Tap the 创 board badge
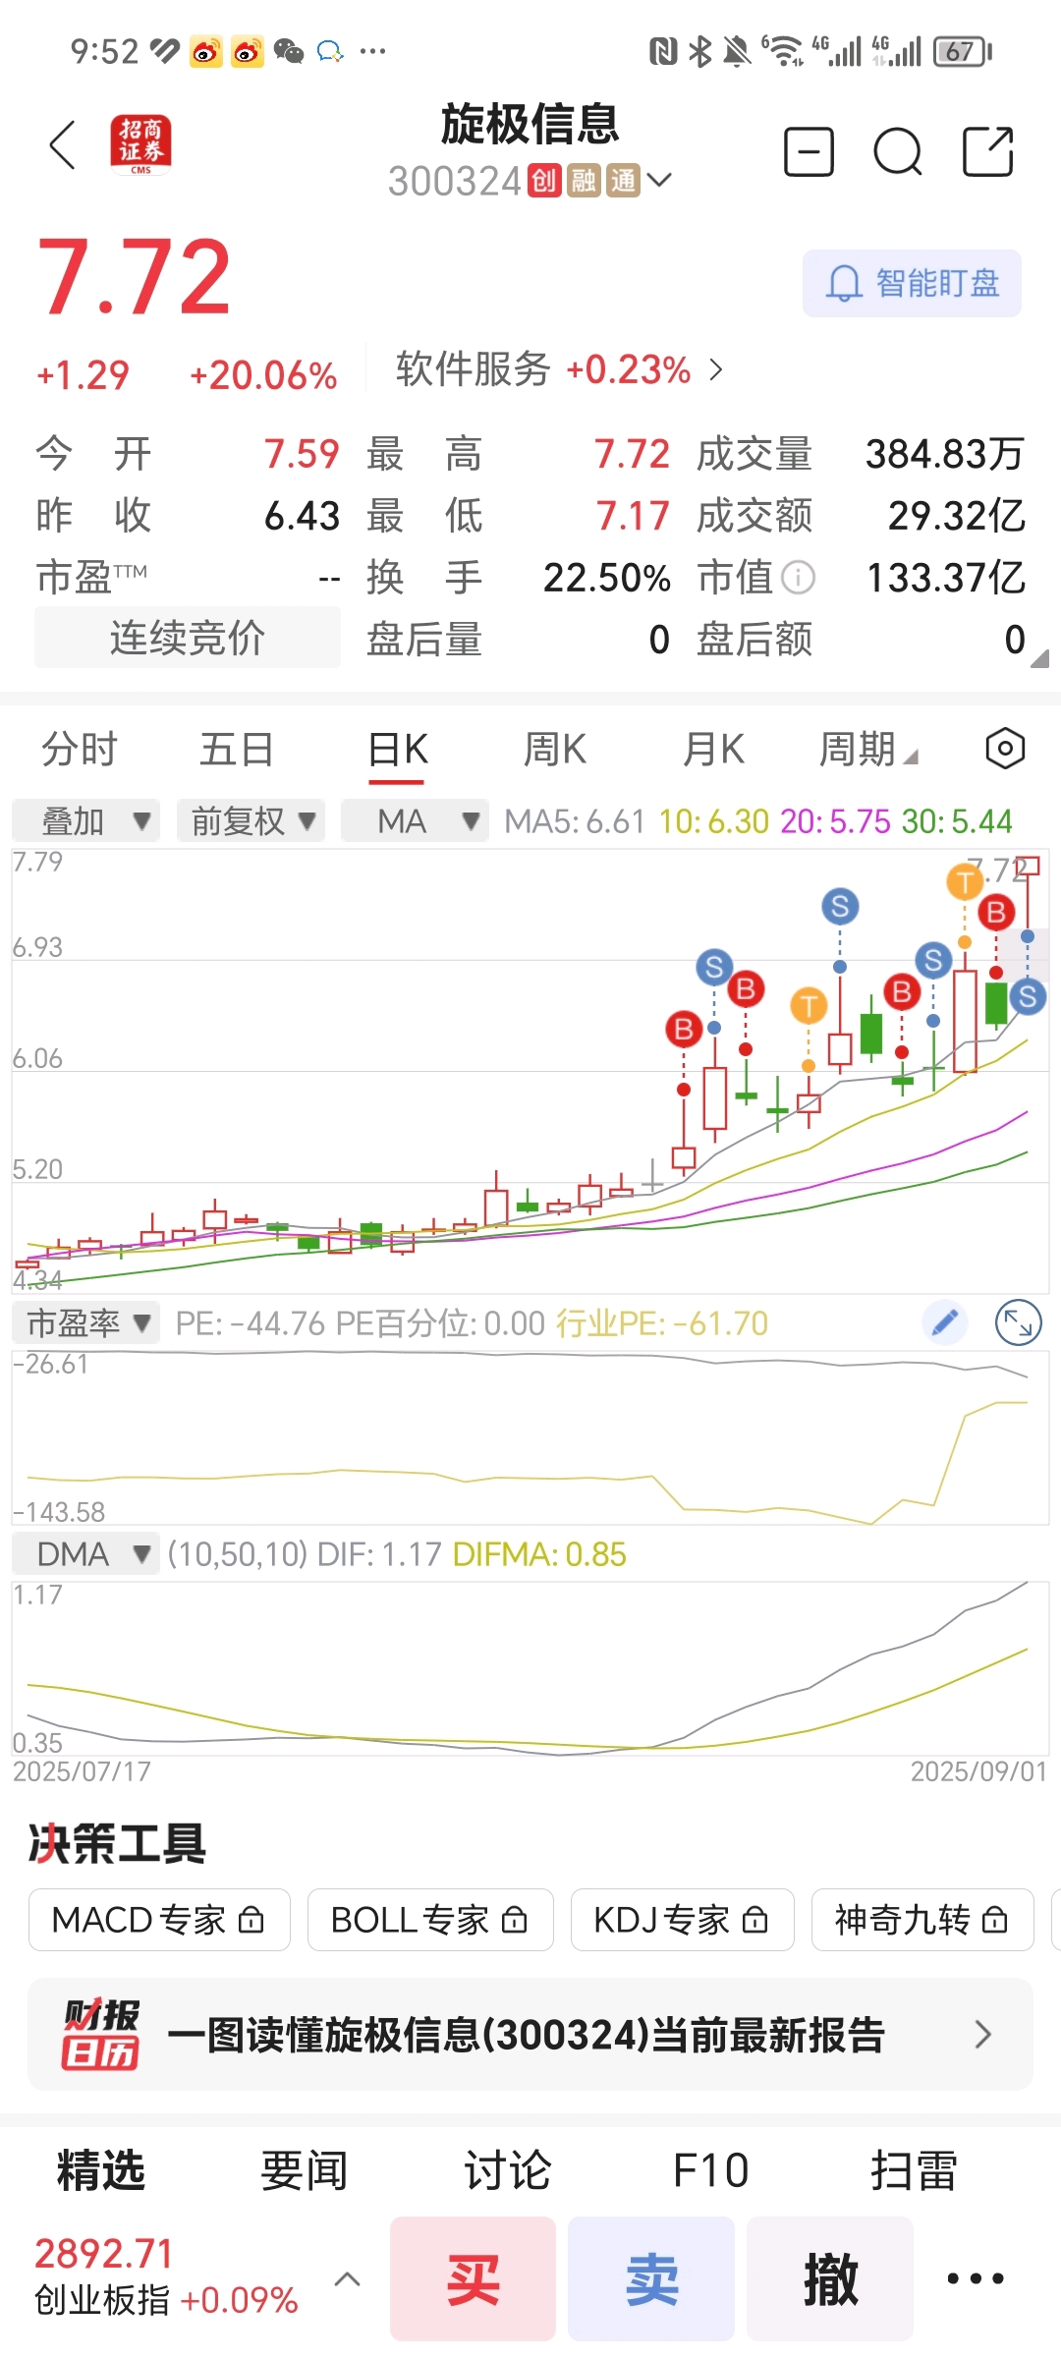Image resolution: width=1061 pixels, height=2358 pixels. [x=544, y=181]
